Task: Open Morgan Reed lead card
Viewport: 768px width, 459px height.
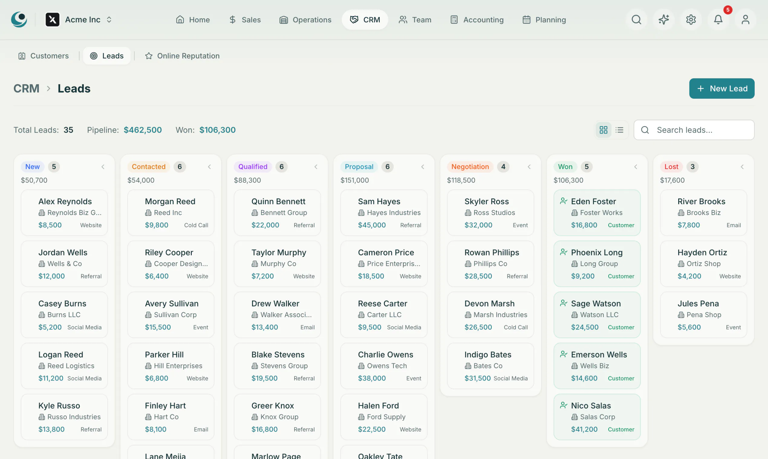Action: (x=171, y=213)
